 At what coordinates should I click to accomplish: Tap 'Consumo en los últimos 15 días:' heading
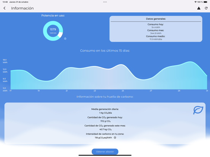(x=105, y=50)
